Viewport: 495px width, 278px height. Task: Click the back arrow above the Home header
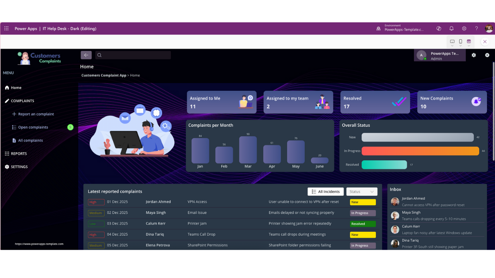pyautogui.click(x=86, y=55)
